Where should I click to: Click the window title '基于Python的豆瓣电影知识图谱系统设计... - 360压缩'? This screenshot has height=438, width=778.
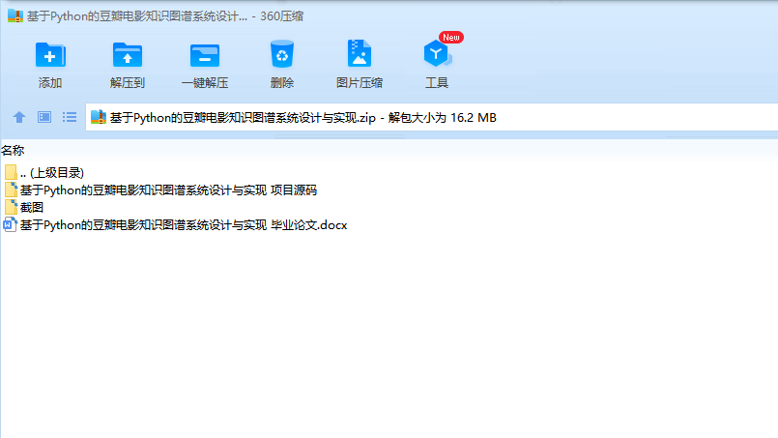[x=165, y=15]
